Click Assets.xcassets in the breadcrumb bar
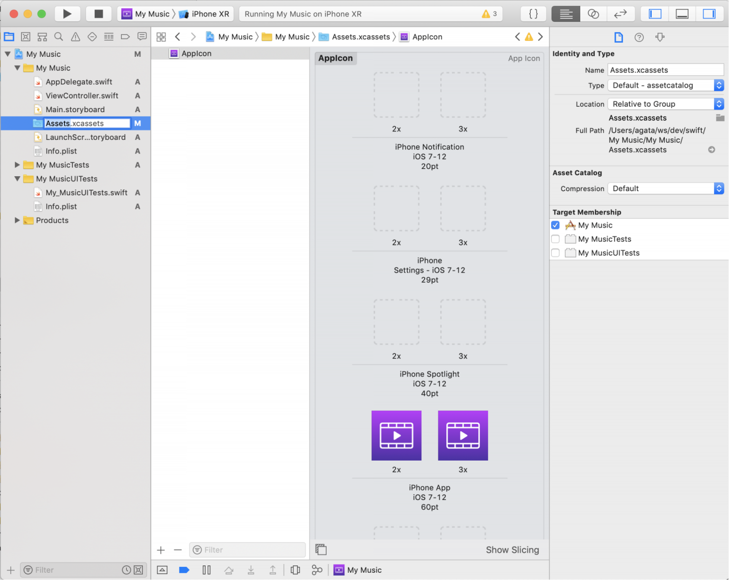Viewport: 729px width, 580px height. (361, 37)
